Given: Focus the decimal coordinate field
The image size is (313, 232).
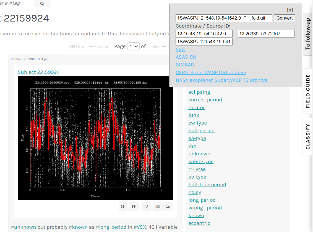Looking at the screenshot, I should pos(266,34).
